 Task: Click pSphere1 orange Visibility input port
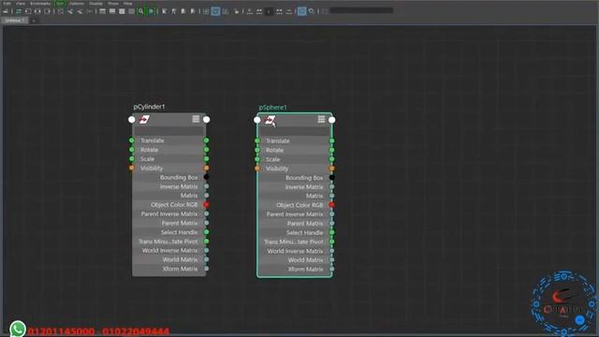pos(257,168)
